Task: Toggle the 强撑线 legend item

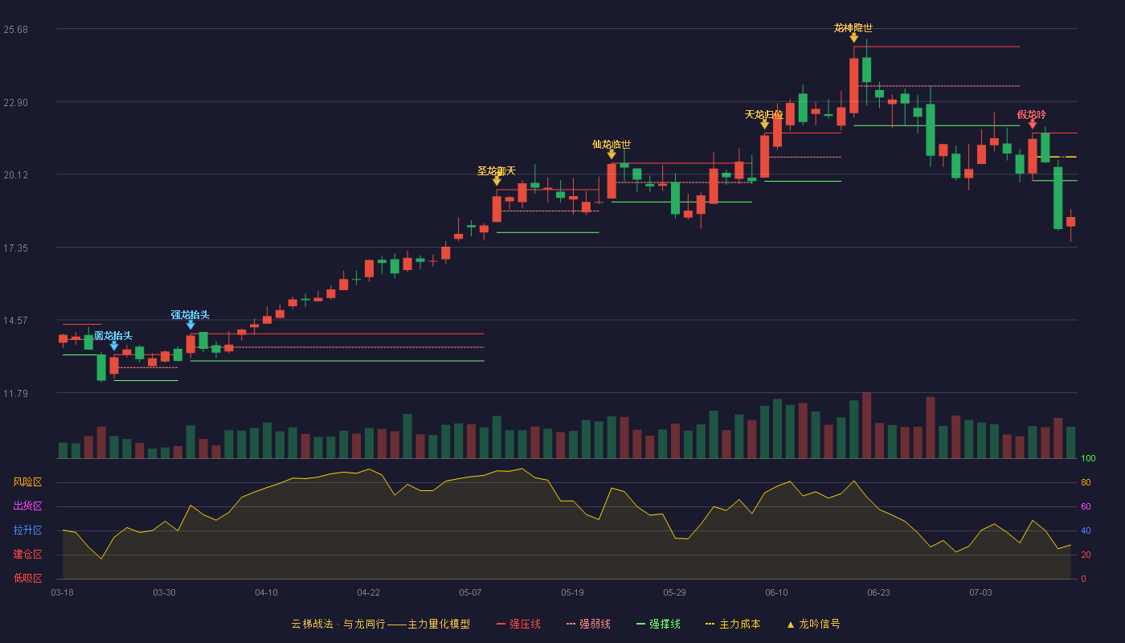Action: [x=658, y=624]
